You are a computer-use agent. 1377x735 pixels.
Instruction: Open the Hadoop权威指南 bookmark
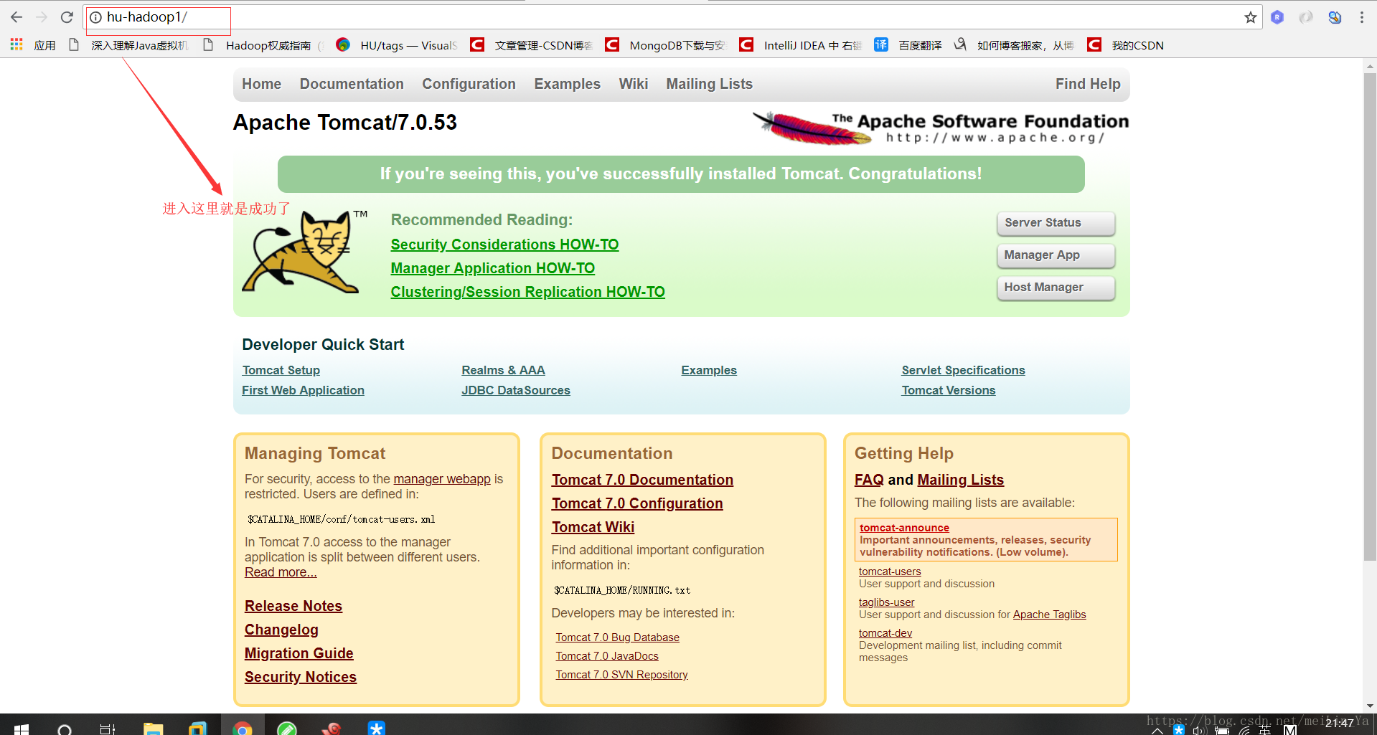(x=263, y=45)
